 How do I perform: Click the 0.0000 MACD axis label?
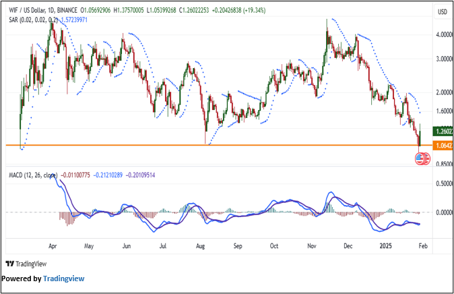(x=444, y=213)
